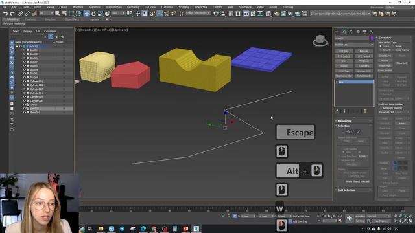This screenshot has width=415, height=233.
Task: Activate the Select and Move tool
Action: pyautogui.click(x=86, y=13)
